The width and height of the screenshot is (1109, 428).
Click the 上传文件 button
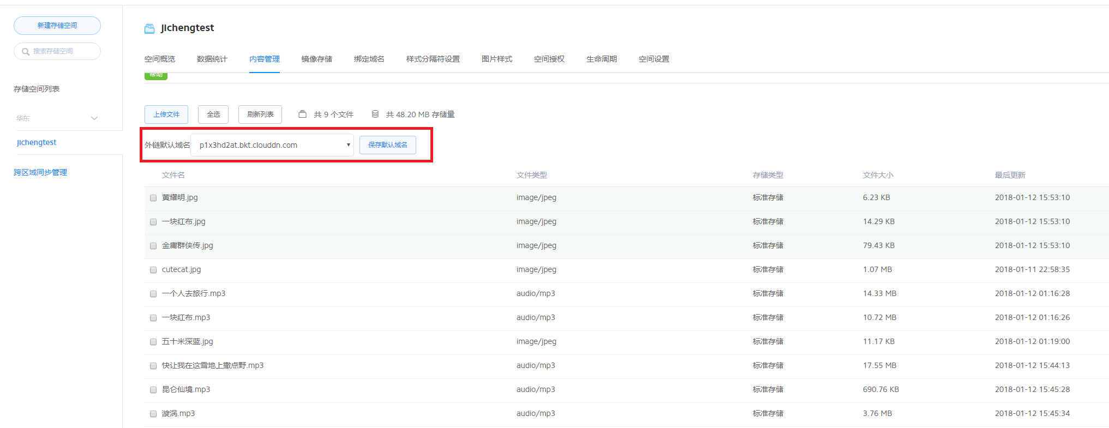166,114
